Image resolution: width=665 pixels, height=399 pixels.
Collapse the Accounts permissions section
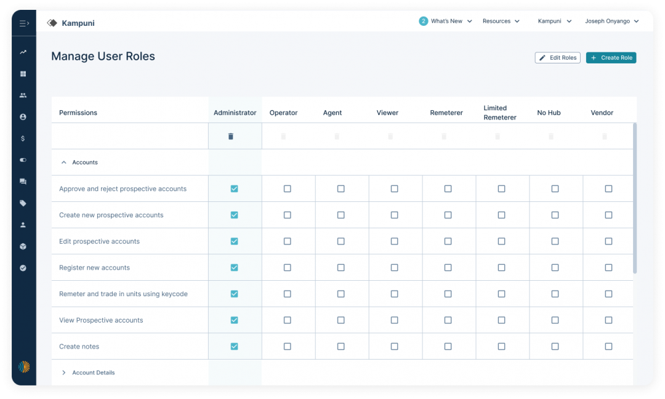point(63,163)
